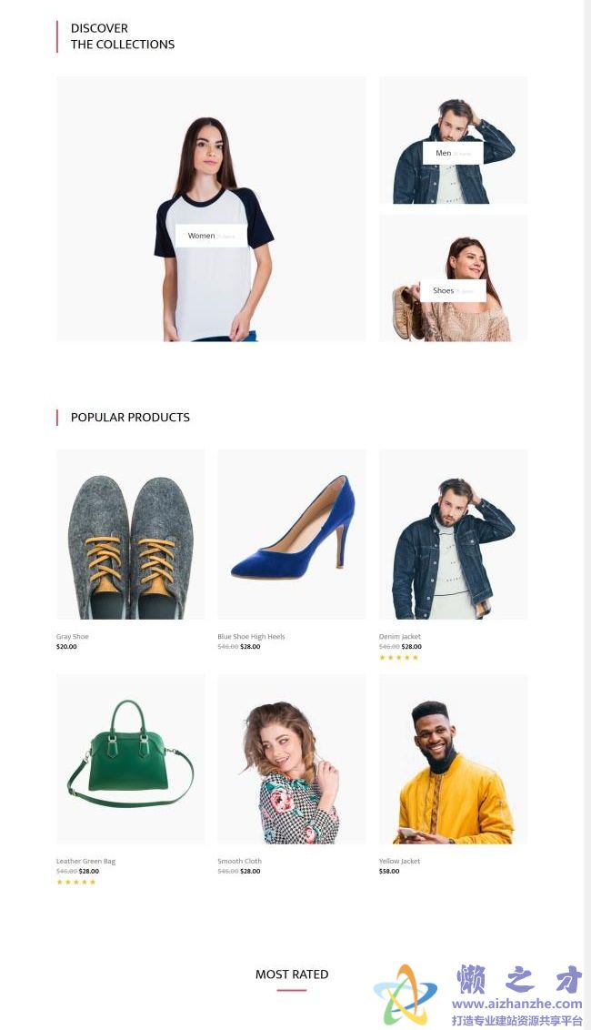
Task: Open the Leather Green Bag title link
Action: tap(86, 861)
